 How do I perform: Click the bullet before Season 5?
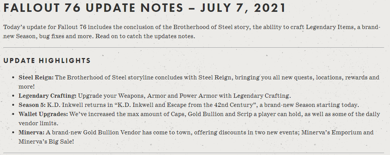coord(13,105)
